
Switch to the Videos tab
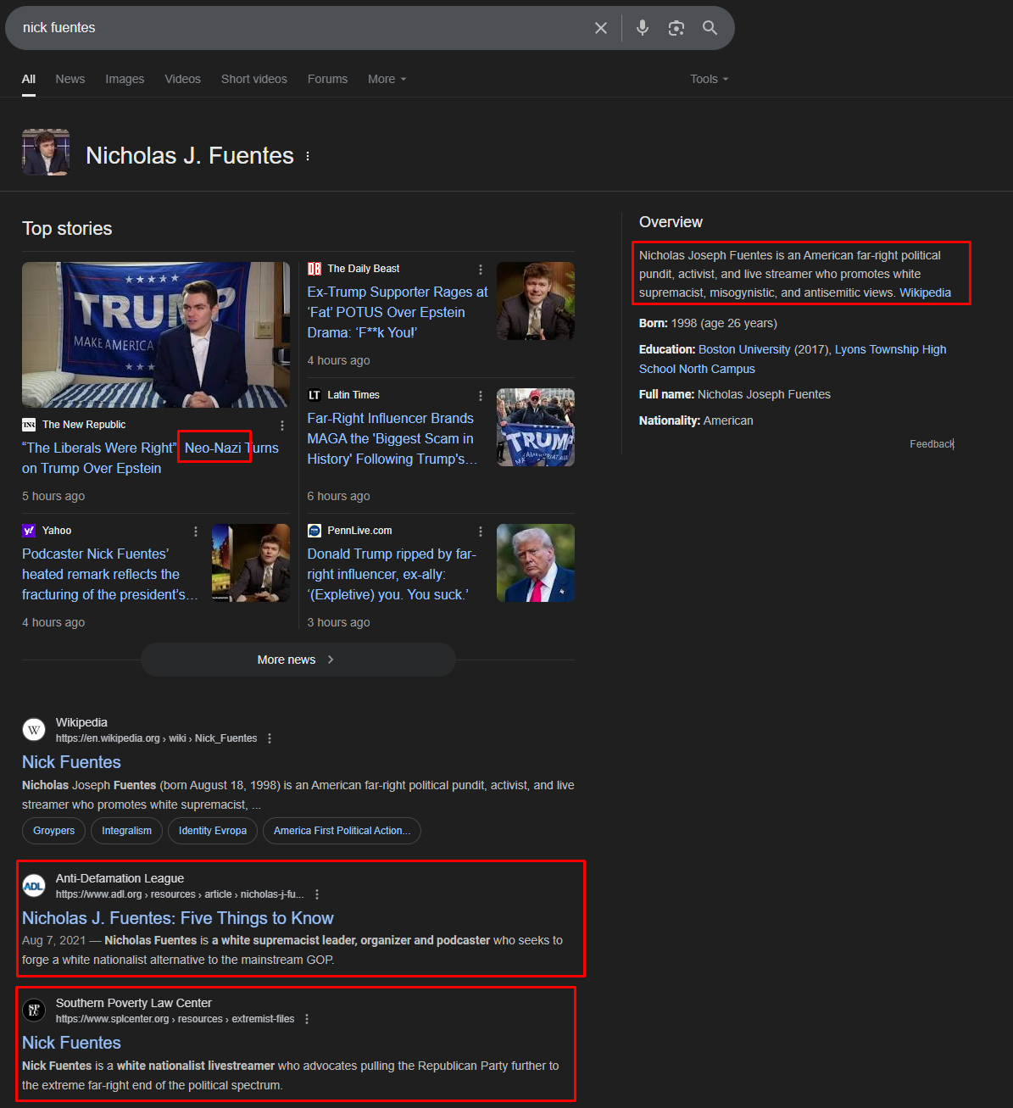pos(182,79)
